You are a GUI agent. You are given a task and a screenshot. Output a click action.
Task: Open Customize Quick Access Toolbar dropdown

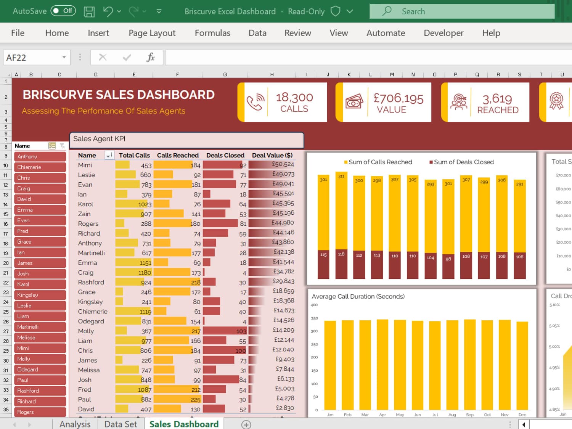(x=159, y=11)
